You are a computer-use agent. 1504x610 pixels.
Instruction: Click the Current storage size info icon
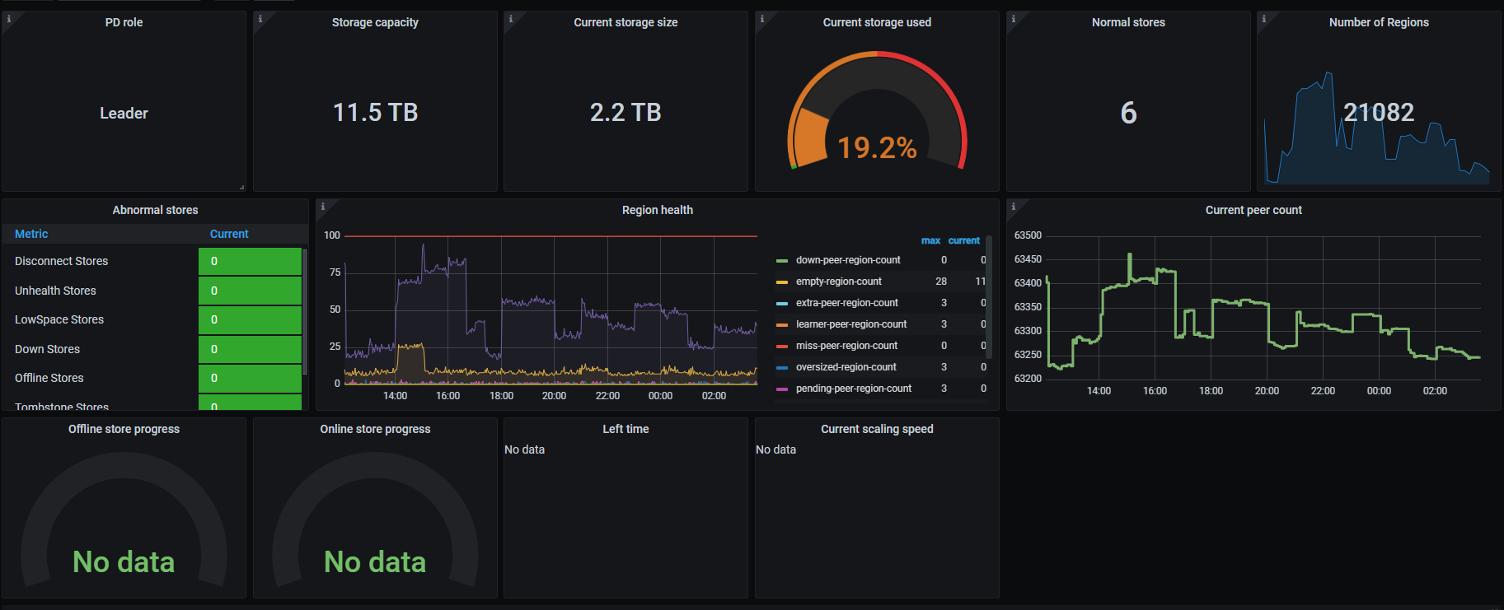(x=510, y=19)
